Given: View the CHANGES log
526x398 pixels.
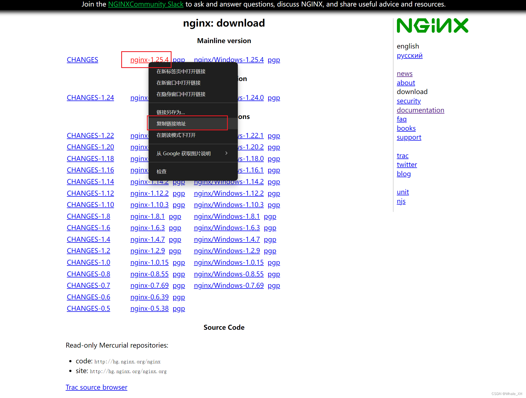Looking at the screenshot, I should click(x=82, y=60).
